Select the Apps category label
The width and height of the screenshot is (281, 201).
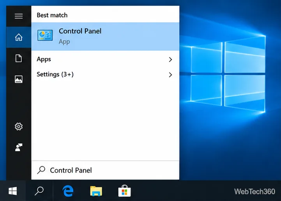44,59
